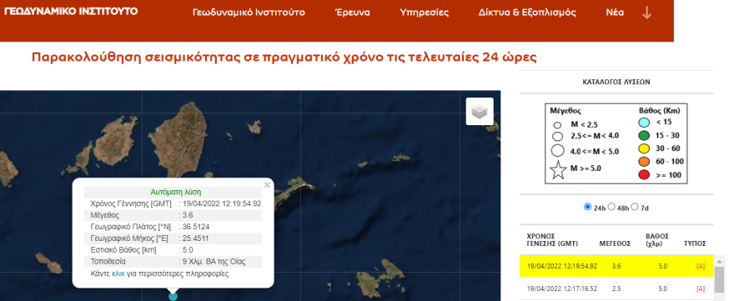Viewport: 734px width, 301px height.
Task: Click the [A] type in highlighted row
Action: click(x=701, y=266)
